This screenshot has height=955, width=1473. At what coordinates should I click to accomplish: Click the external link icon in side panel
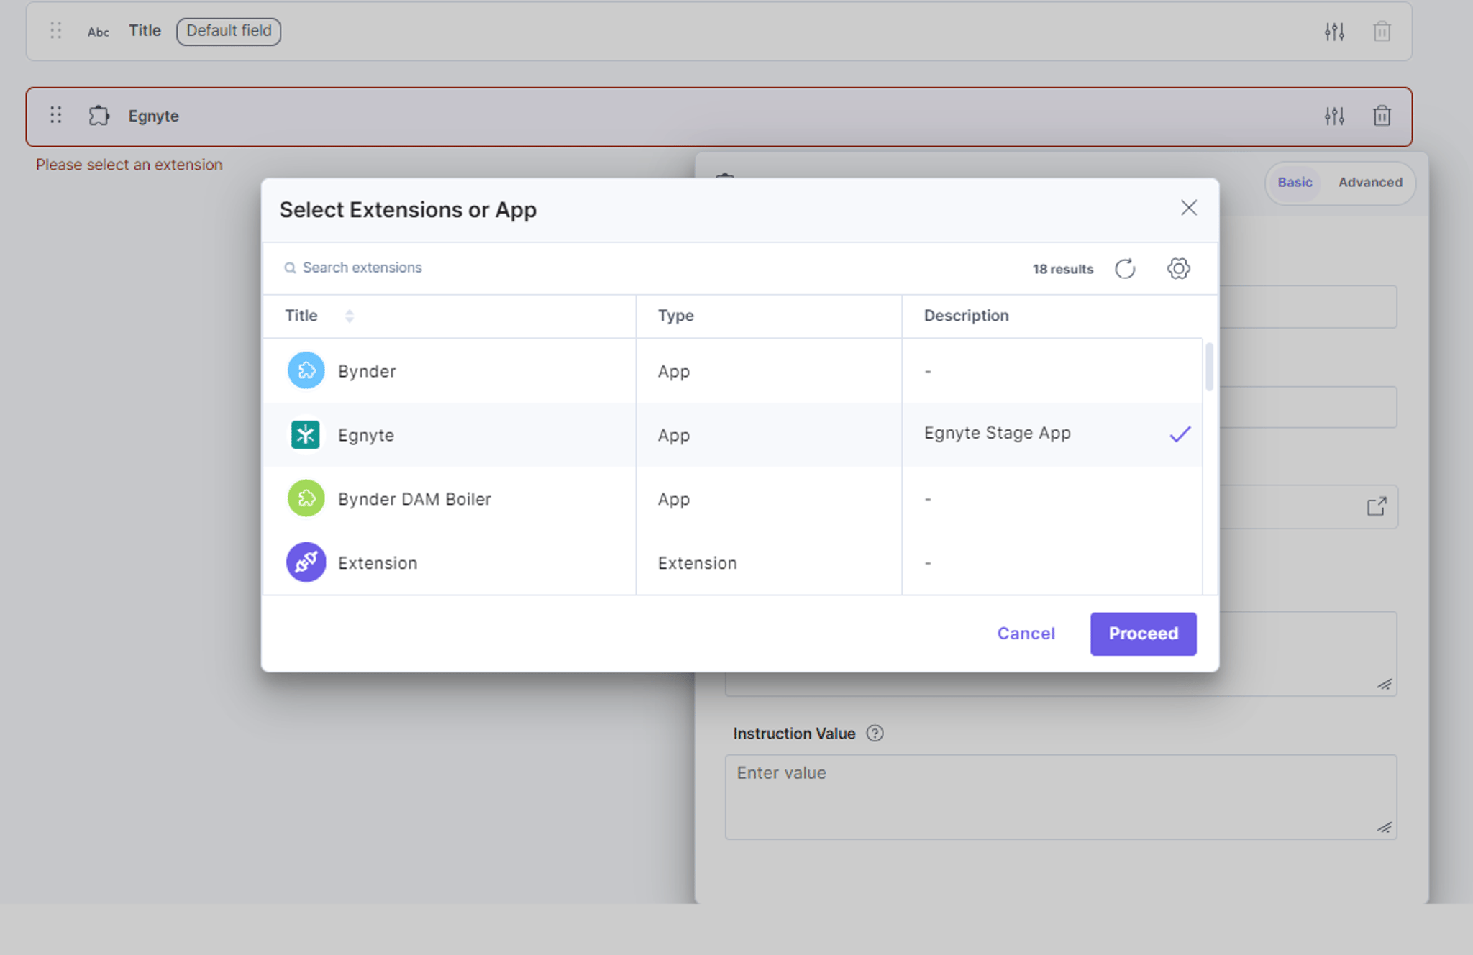point(1377,506)
